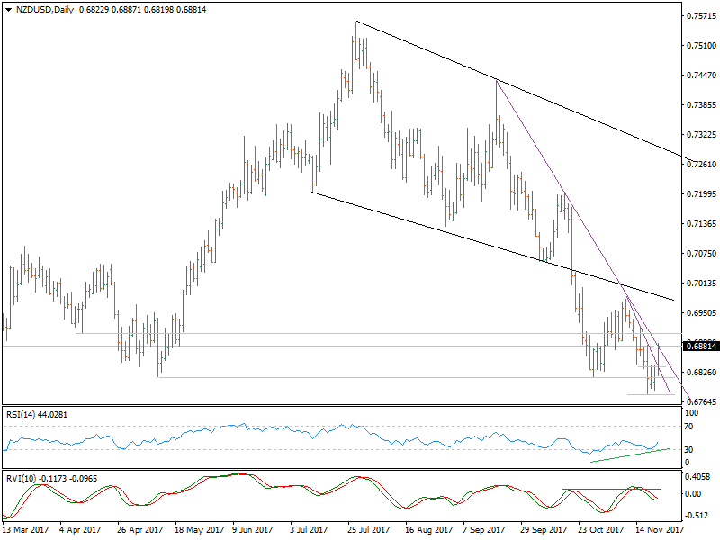Click the RSI 70 level label
The image size is (720, 540).
point(689,426)
